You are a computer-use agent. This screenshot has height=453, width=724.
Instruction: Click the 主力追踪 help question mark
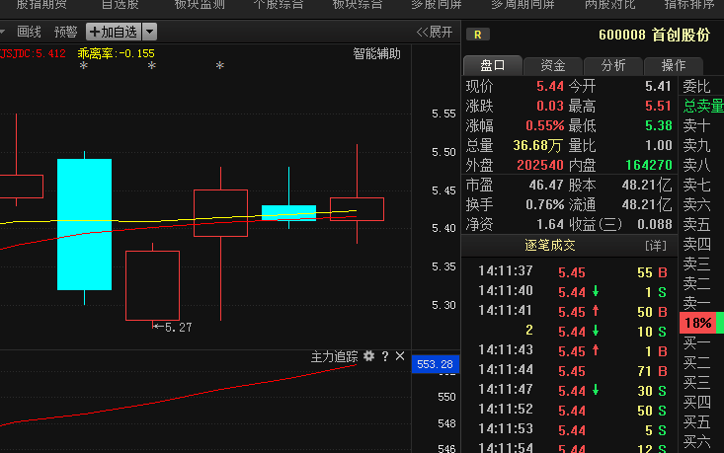[x=385, y=356]
